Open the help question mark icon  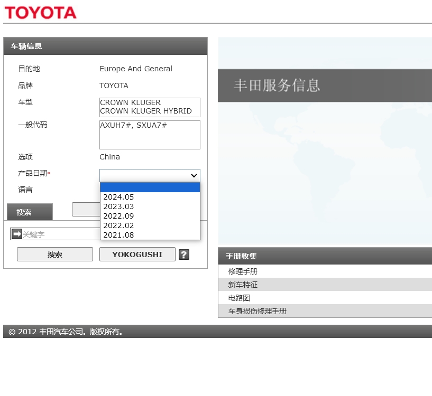[183, 254]
